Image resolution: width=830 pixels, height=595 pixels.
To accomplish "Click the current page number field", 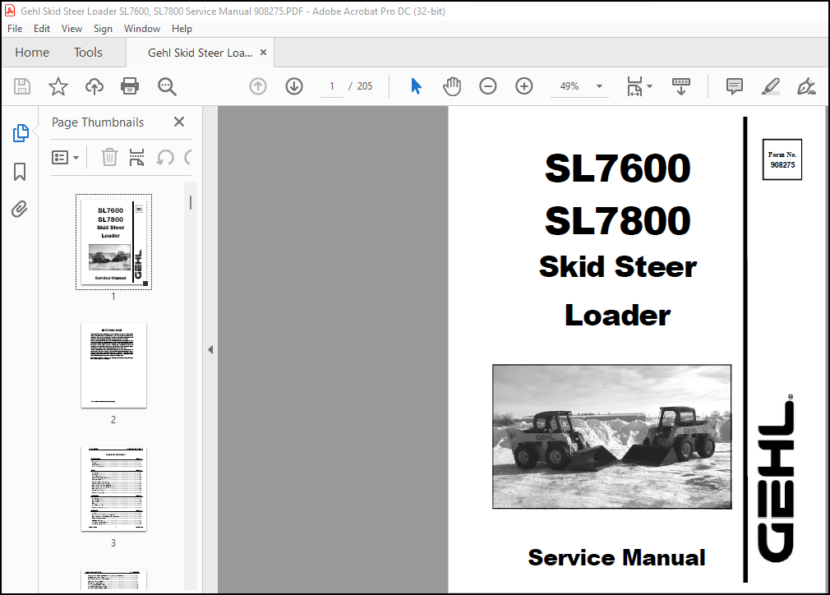I will pos(332,86).
